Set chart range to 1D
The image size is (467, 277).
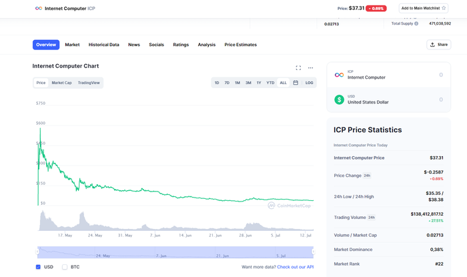pos(217,83)
